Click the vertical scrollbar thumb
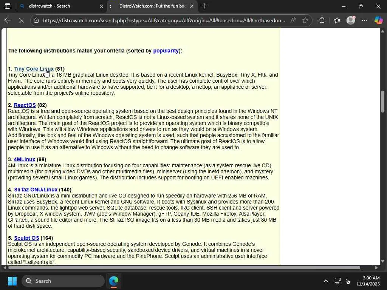387x290 pixels. [x=382, y=102]
